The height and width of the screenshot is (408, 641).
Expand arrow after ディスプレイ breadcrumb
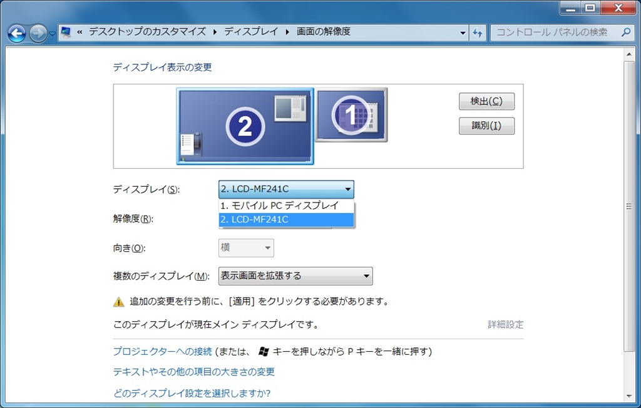[x=287, y=32]
